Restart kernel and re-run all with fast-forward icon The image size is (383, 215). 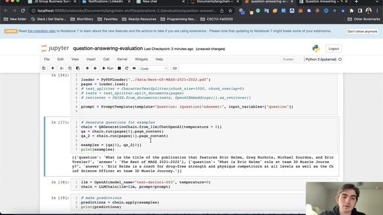[134, 69]
